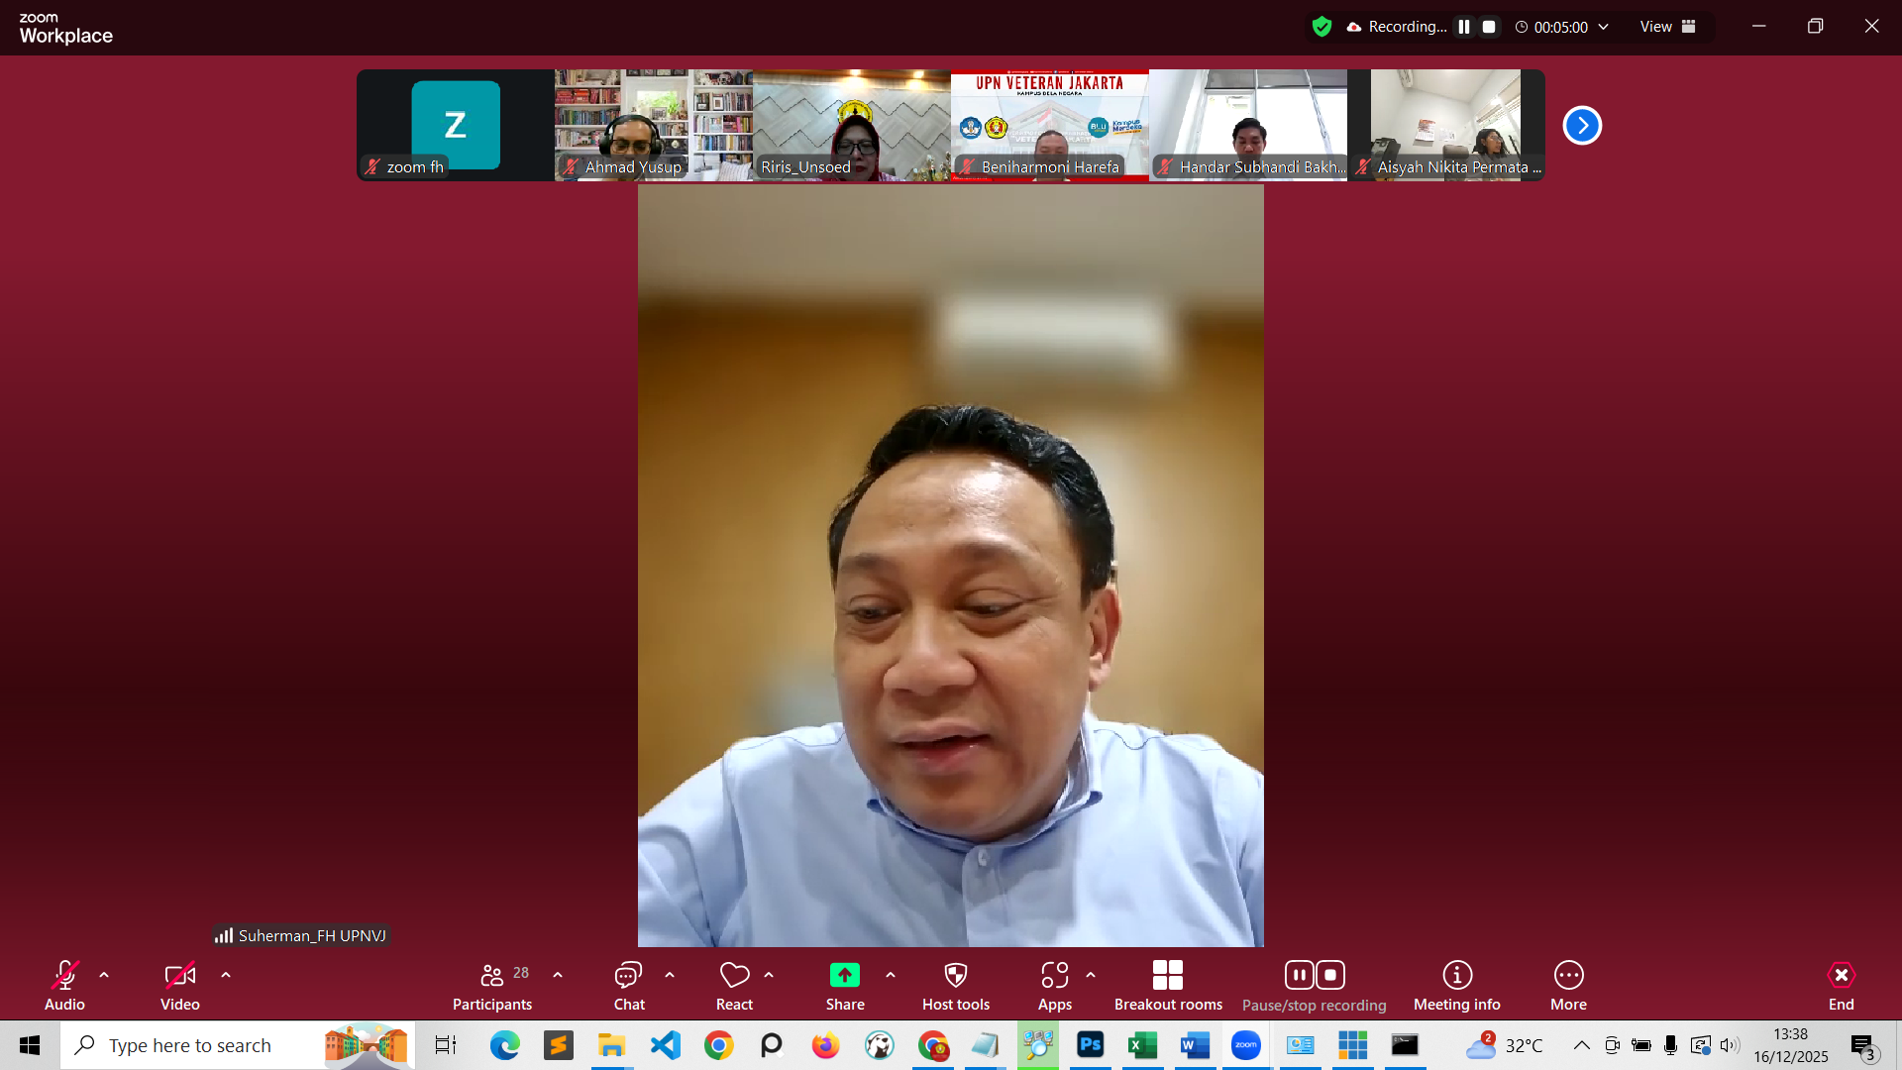Expand audio options arrow
The width and height of the screenshot is (1902, 1070).
[x=104, y=975]
